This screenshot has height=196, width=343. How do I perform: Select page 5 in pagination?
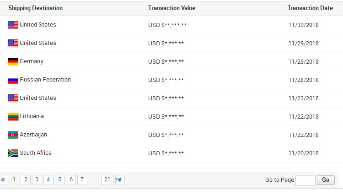pos(60,180)
